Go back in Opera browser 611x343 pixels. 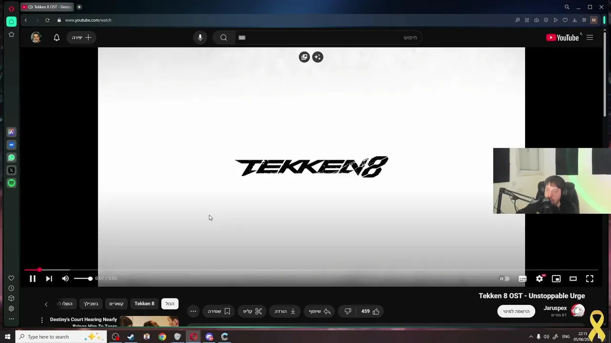coord(26,20)
